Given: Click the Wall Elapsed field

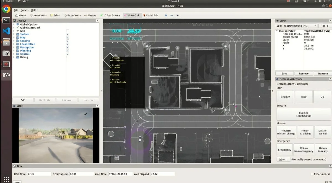Looking at the screenshot, I should click(x=163, y=174).
